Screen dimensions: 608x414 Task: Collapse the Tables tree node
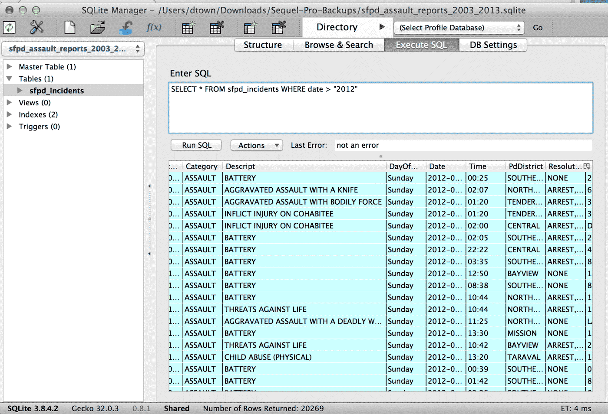pos(9,79)
